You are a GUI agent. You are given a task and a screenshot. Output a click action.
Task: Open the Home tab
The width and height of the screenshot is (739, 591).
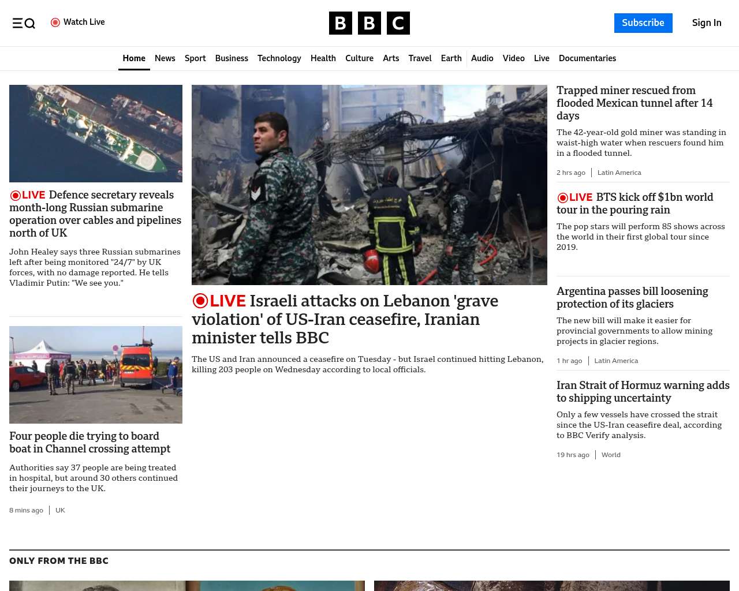click(134, 58)
